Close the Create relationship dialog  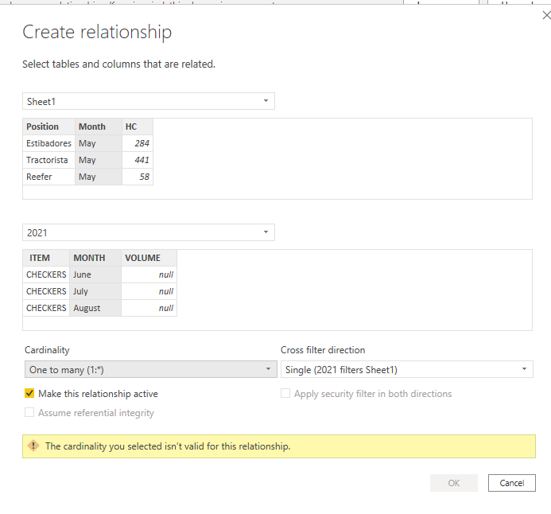click(x=546, y=15)
